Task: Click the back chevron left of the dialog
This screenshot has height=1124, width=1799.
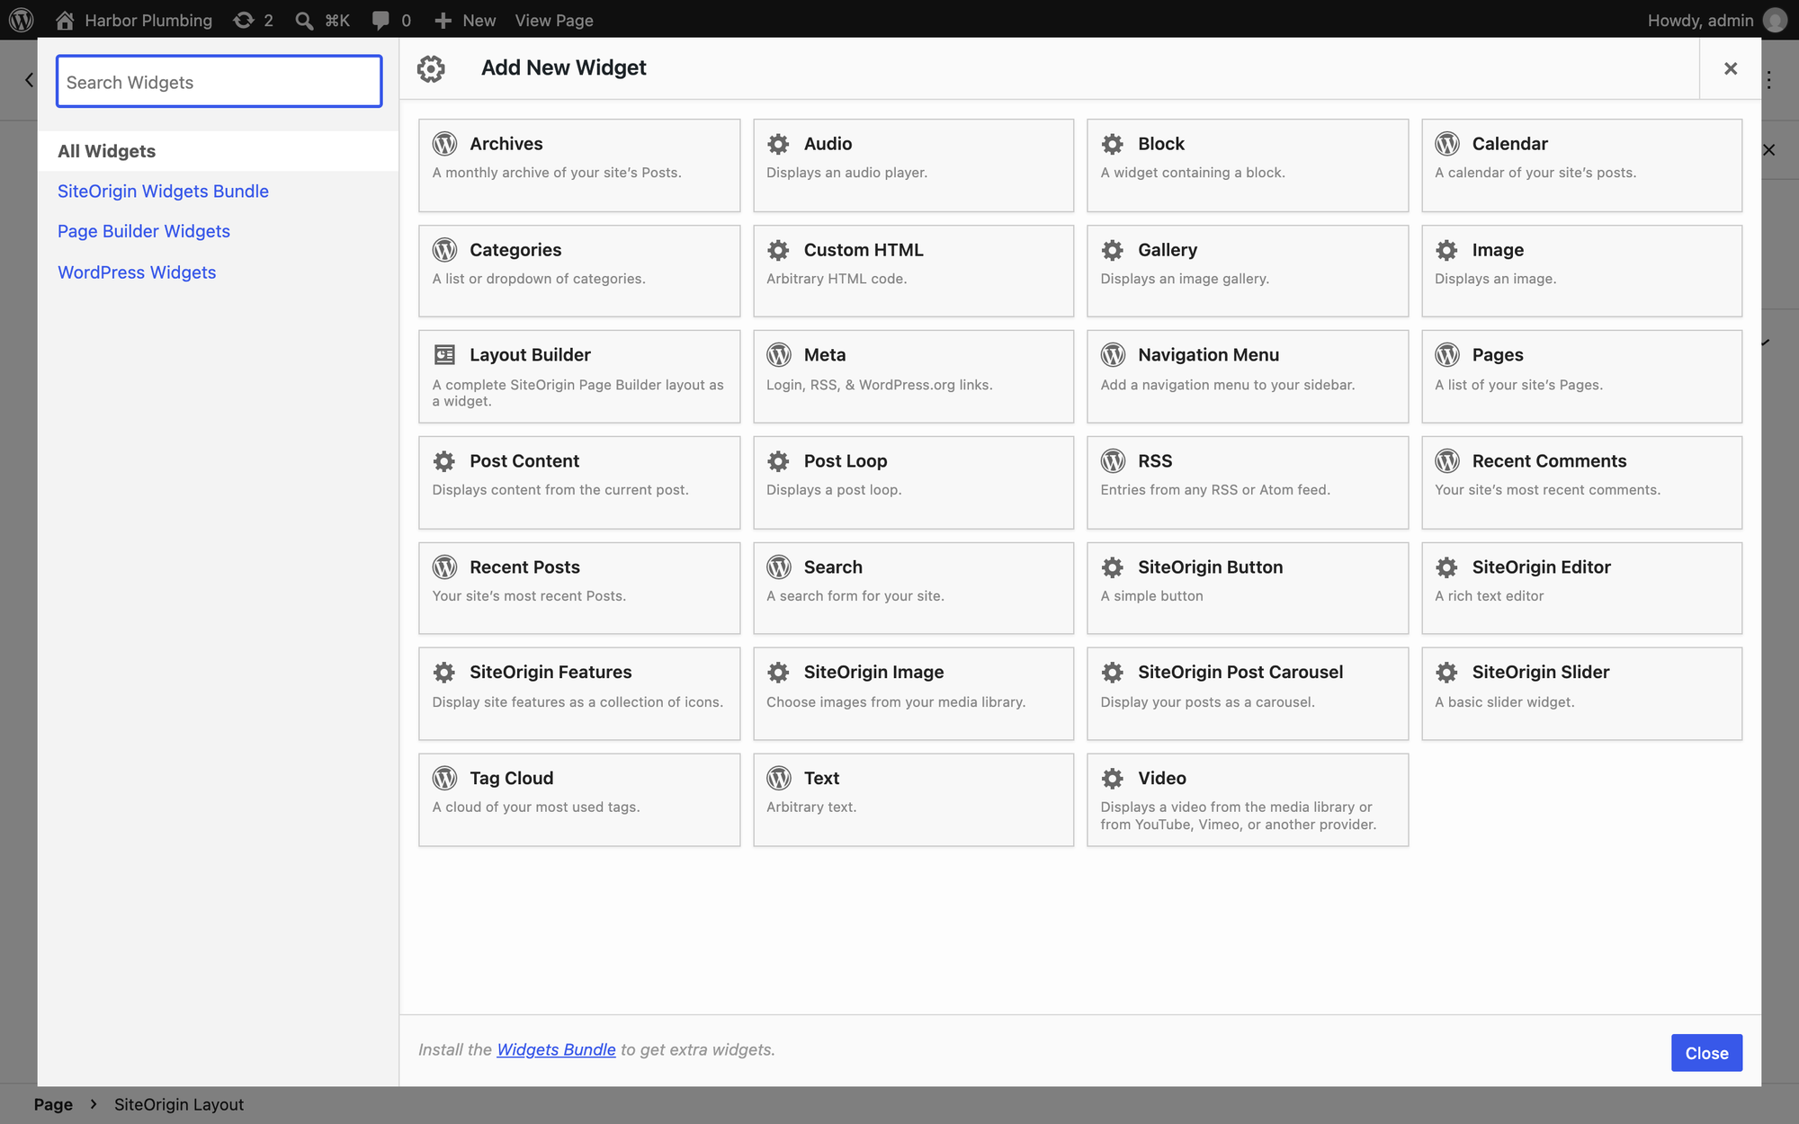Action: [29, 80]
